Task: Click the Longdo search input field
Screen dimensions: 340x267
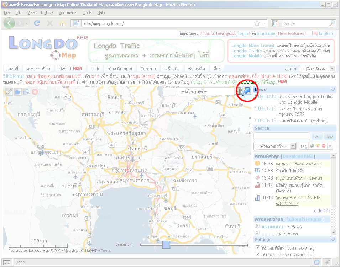Action: click(282, 136)
